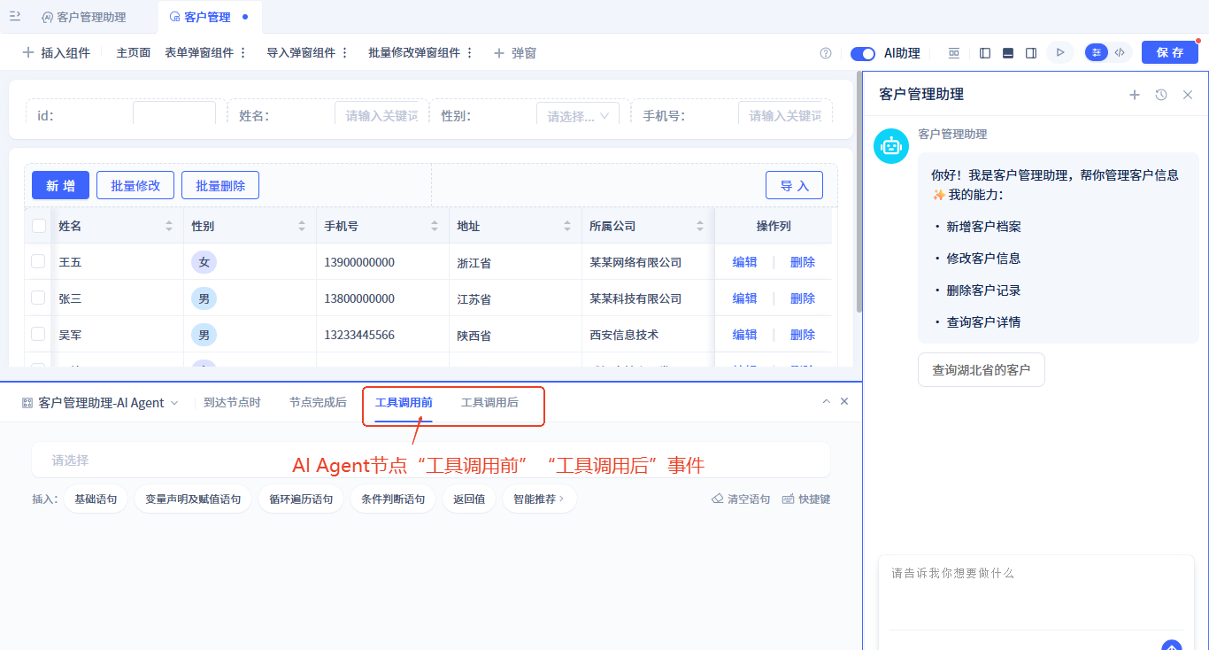Image resolution: width=1209 pixels, height=650 pixels.
Task: Click the 快捷键 keyboard shortcut button
Action: (x=806, y=499)
